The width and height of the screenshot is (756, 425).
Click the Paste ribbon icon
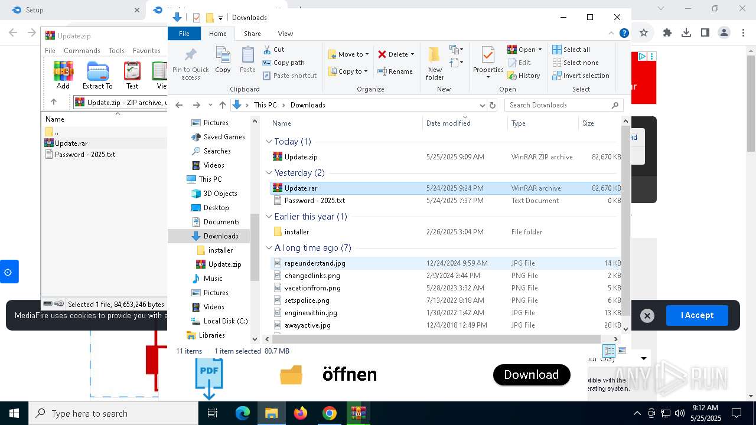click(247, 60)
